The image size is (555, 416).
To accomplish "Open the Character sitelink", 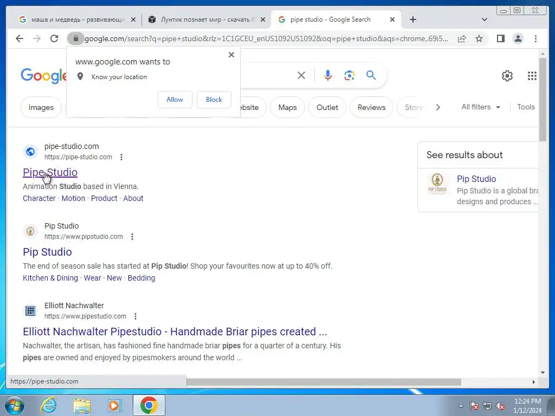I will click(39, 198).
